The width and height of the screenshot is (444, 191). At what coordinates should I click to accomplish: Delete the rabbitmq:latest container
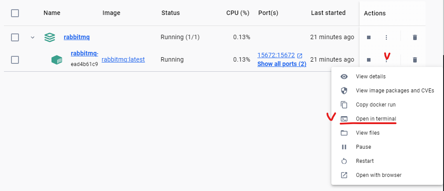[415, 59]
